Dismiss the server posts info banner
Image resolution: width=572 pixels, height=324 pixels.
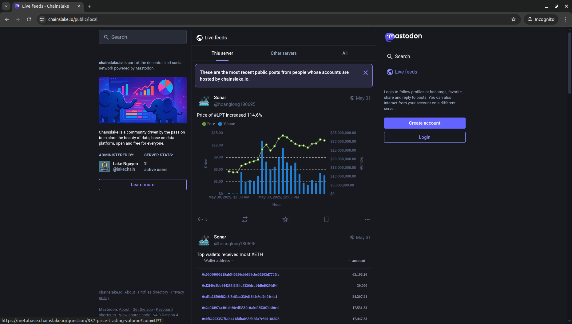pos(365,73)
